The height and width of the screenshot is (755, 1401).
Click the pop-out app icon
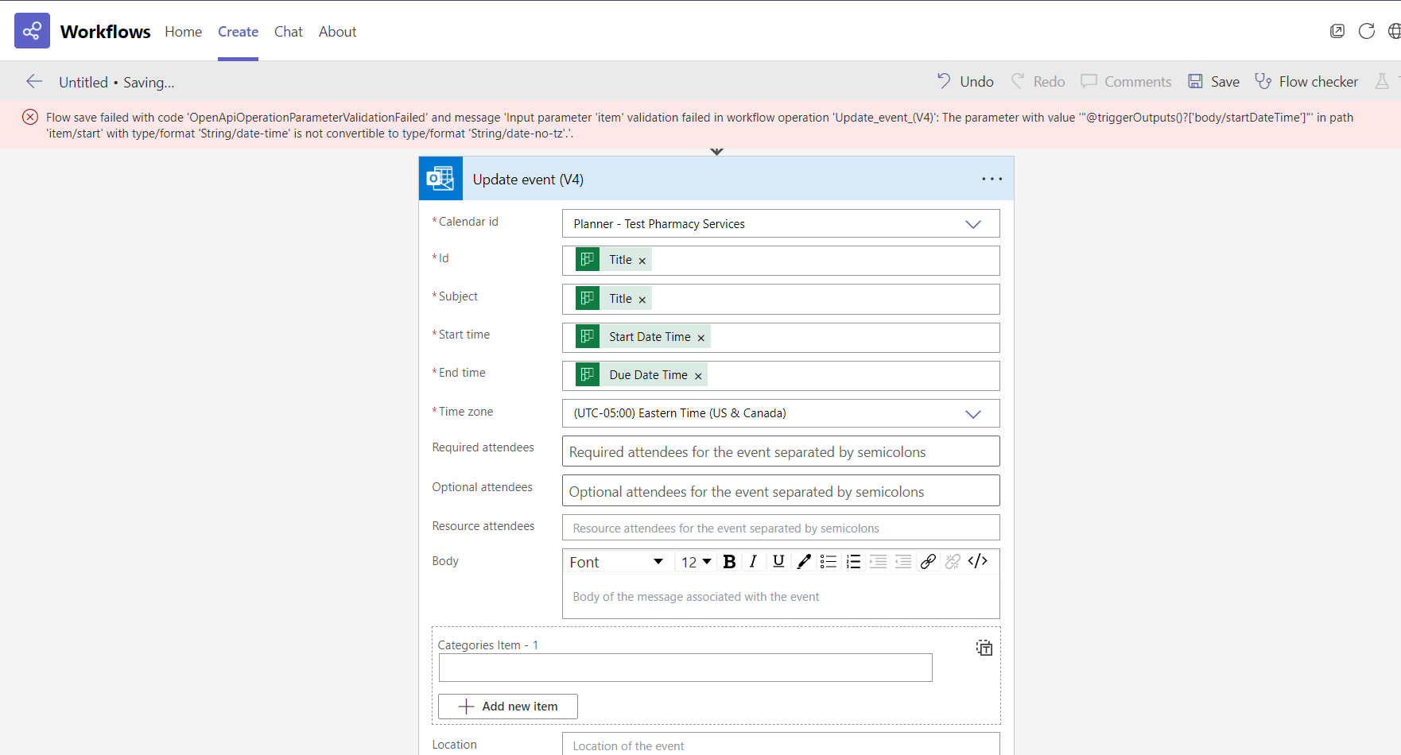point(1337,31)
